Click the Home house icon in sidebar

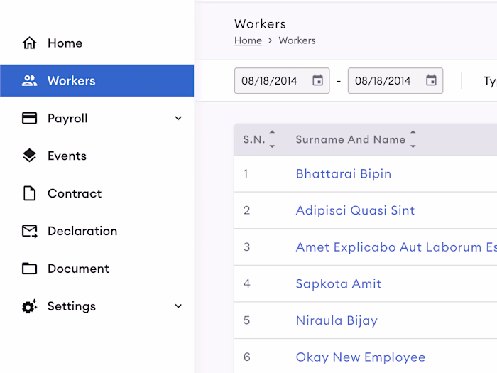(30, 43)
